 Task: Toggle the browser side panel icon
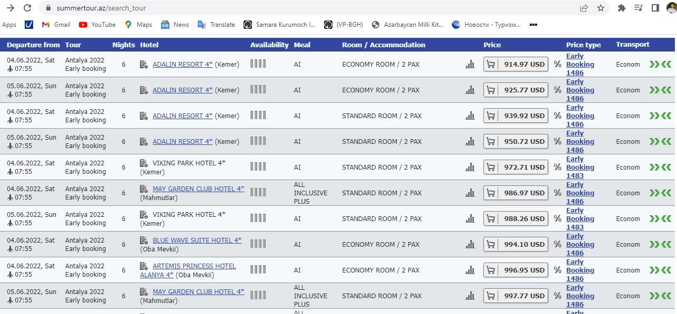tap(655, 8)
